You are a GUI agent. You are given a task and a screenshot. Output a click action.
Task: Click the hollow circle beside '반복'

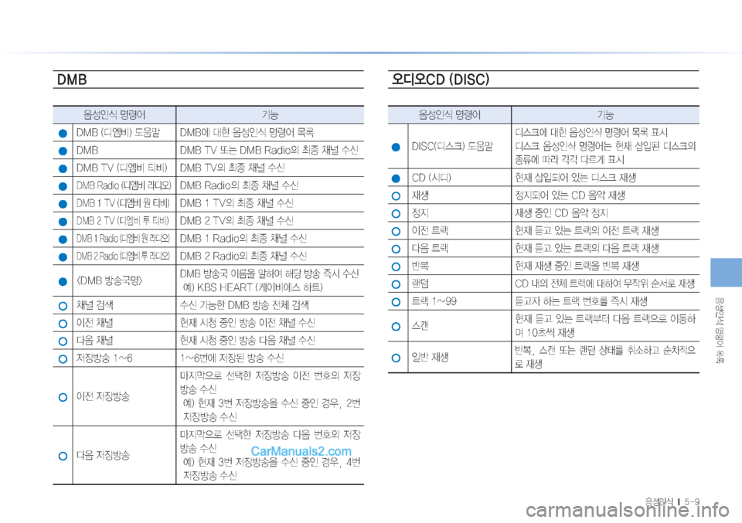click(396, 267)
